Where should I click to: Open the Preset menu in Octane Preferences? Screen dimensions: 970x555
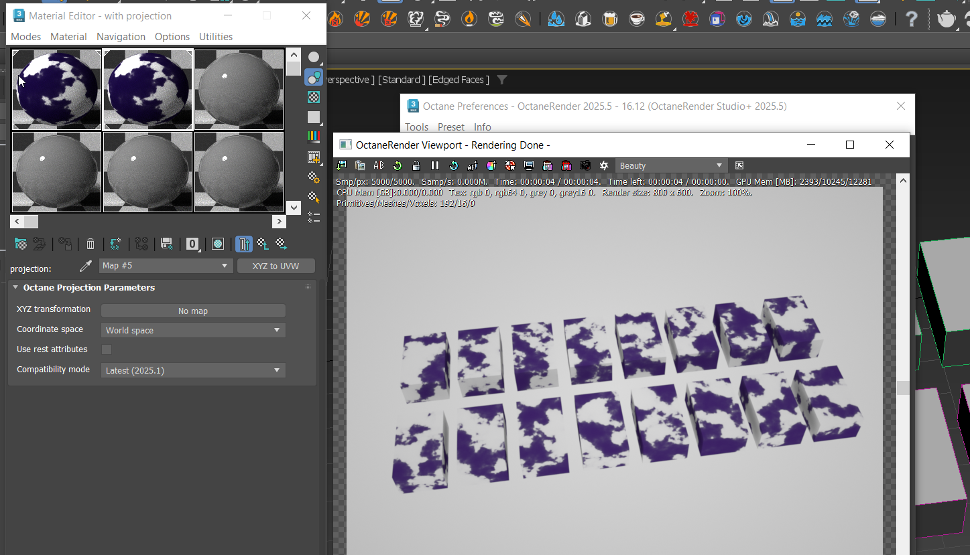[451, 127]
